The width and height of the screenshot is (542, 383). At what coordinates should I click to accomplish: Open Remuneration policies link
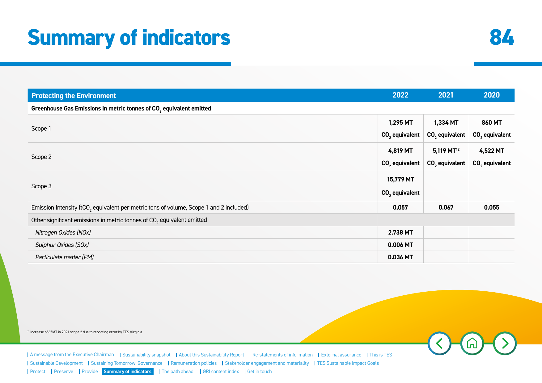point(194,363)
